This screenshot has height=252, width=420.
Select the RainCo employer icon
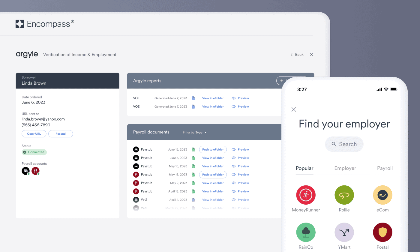(x=306, y=232)
